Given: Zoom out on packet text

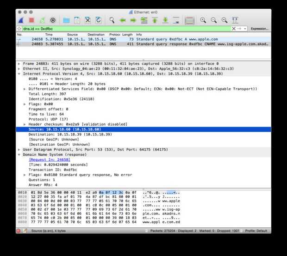Looking at the screenshot, I should point(214,20).
